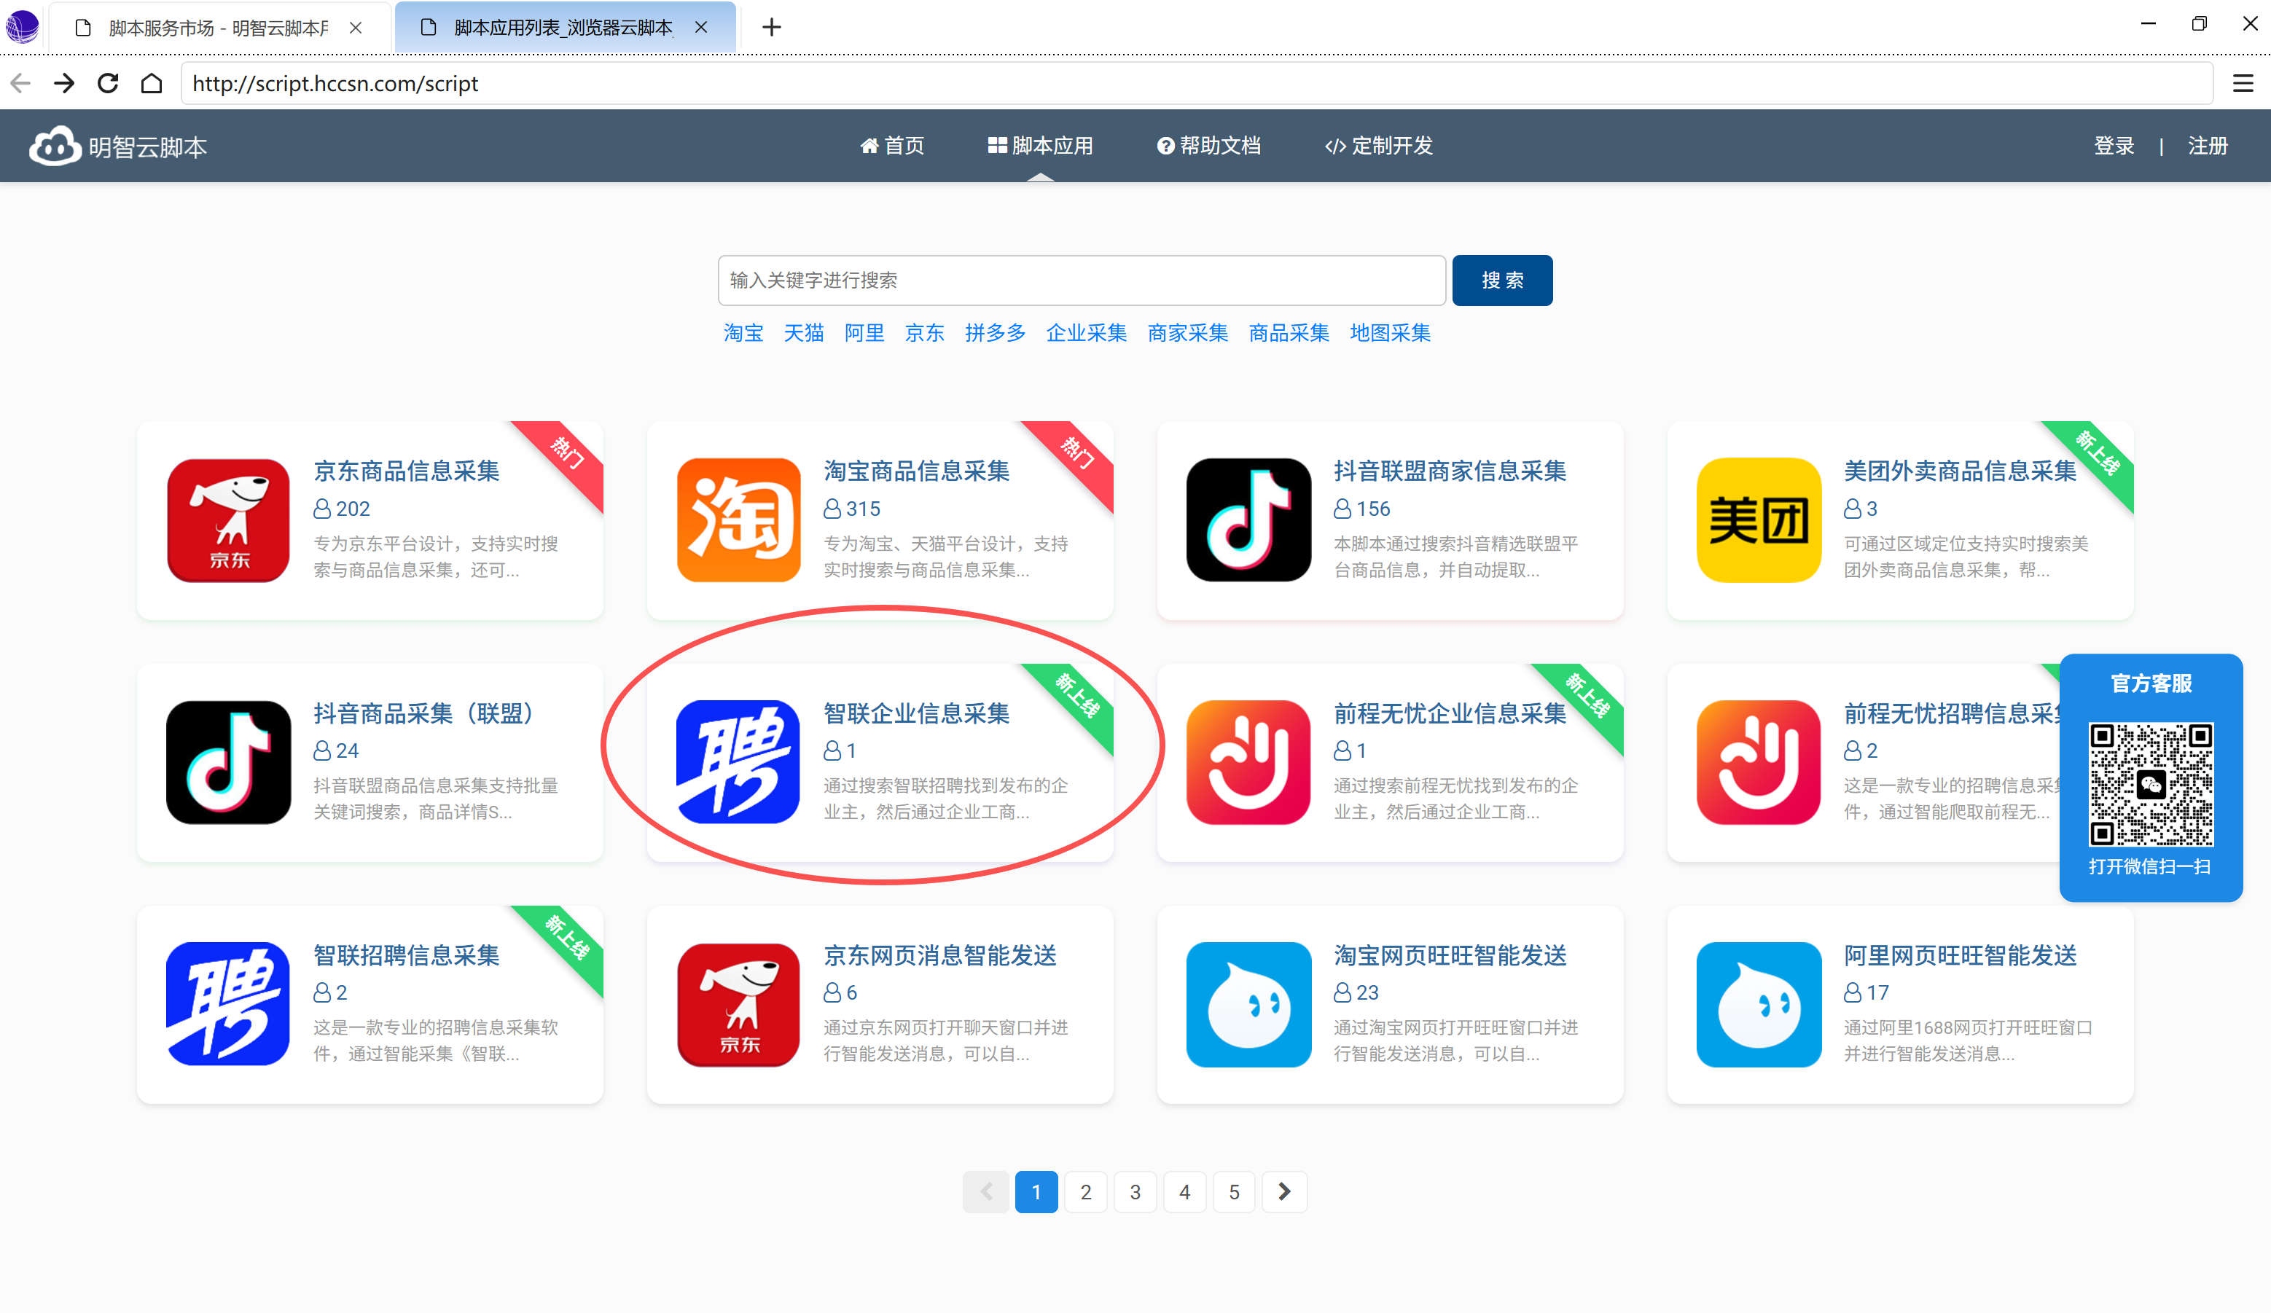This screenshot has height=1313, width=2271.
Task: Open the 智联企业信息采集 title
Action: [917, 713]
